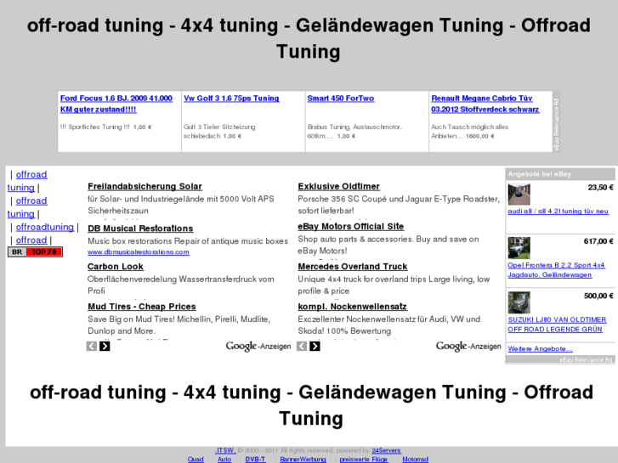Click the offroadtuning sidebar link
The height and width of the screenshot is (463, 618).
[45, 228]
